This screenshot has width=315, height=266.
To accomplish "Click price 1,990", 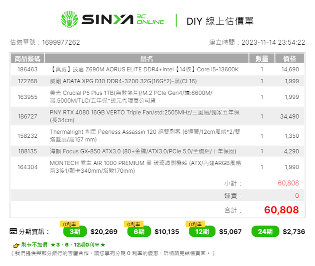I will coord(292,167).
